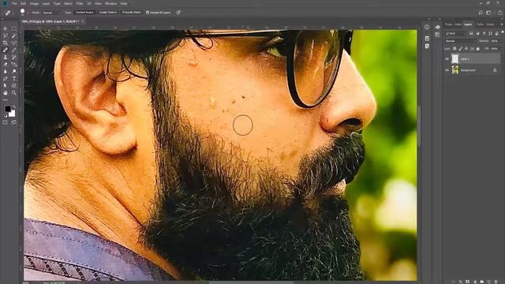Create a new layer

[489, 282]
